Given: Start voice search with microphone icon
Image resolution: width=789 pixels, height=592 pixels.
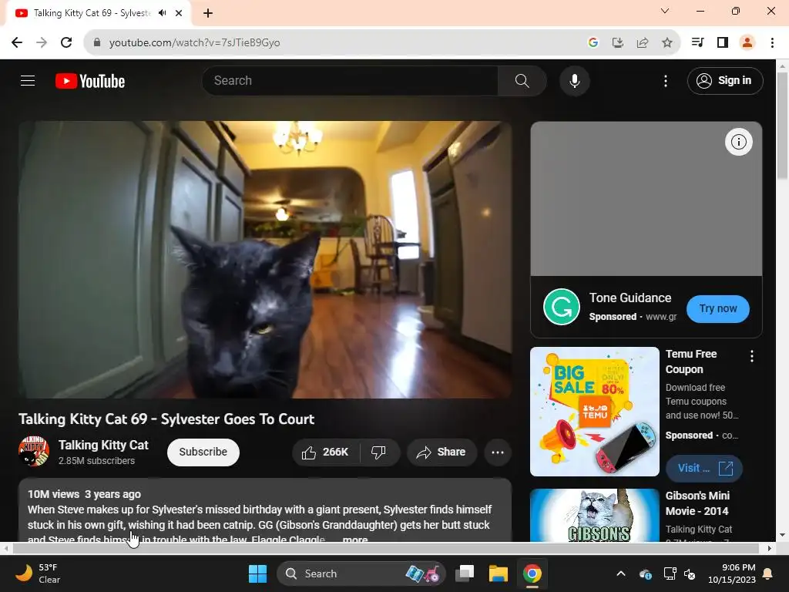Looking at the screenshot, I should 574,80.
